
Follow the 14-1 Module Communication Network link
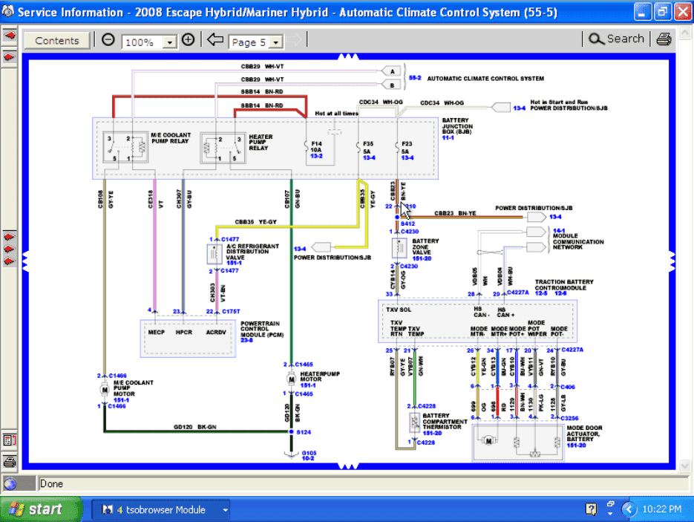(559, 231)
